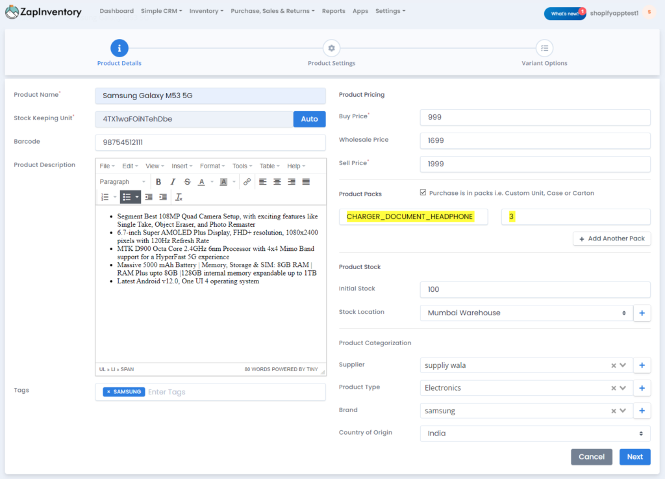Click into the Barcode input field
This screenshot has width=665, height=479.
(x=210, y=142)
